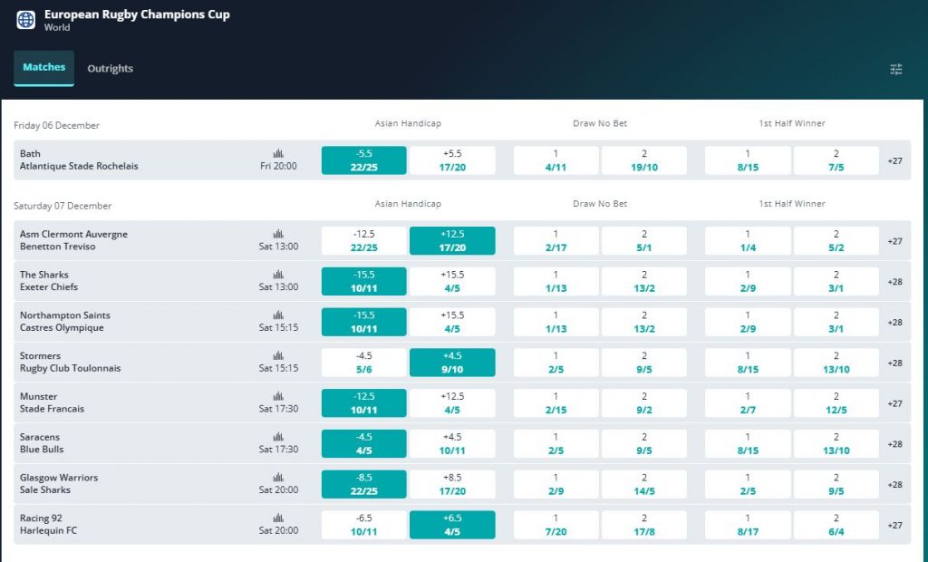This screenshot has width=928, height=562.
Task: Select Benetton Treviso Draw No Bet 5/1
Action: [644, 241]
